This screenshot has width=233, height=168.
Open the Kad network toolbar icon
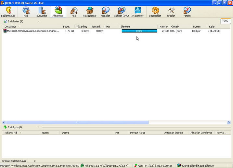click(x=26, y=12)
